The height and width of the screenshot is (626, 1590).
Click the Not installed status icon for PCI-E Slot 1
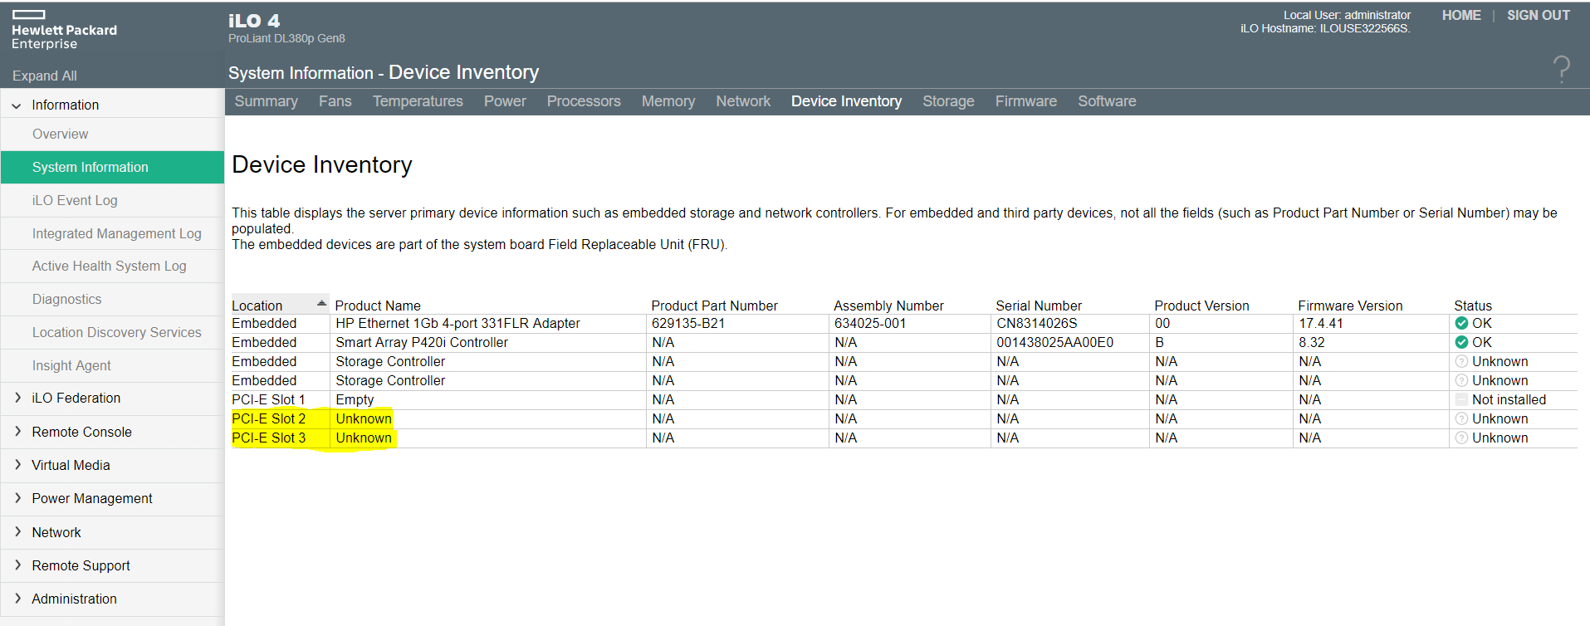pos(1461,399)
